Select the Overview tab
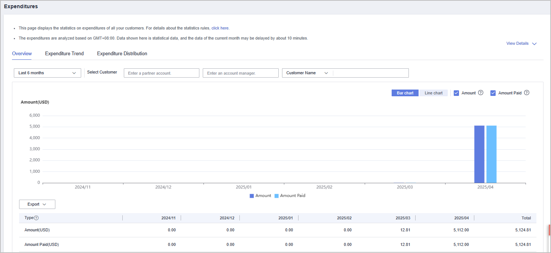This screenshot has height=253, width=551. (22, 54)
